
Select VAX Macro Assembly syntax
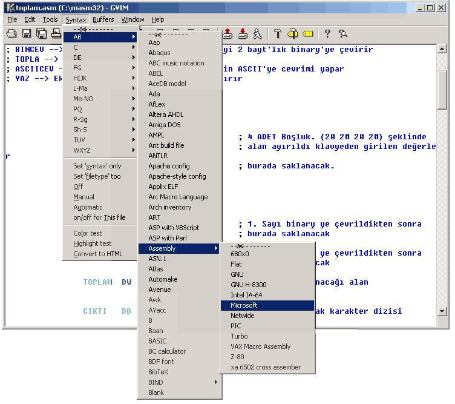tap(267, 346)
